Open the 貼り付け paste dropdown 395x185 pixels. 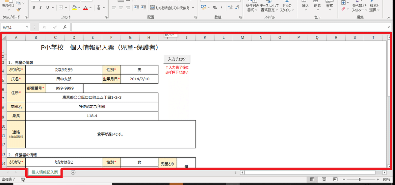click(8, 10)
